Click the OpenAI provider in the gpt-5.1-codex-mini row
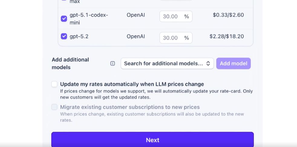297x147 pixels. [136, 15]
